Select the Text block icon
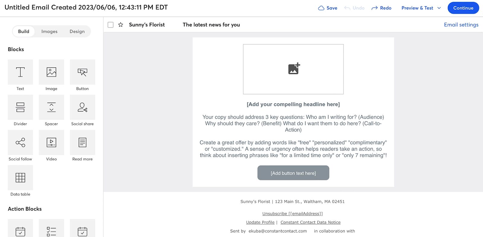The width and height of the screenshot is (483, 237). (20, 72)
